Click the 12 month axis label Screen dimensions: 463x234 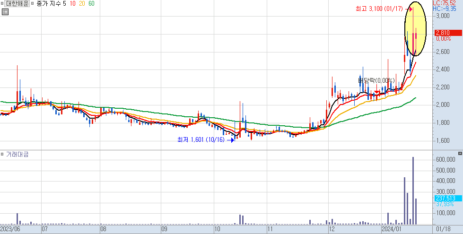(x=332, y=229)
